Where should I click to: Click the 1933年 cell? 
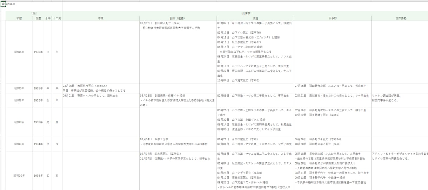(x=38, y=122)
